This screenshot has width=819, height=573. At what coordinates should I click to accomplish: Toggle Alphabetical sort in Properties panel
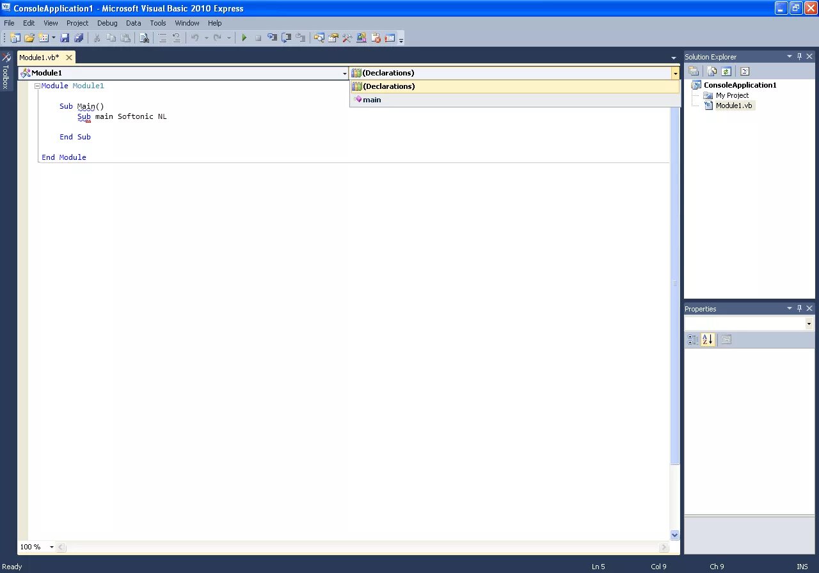point(707,340)
